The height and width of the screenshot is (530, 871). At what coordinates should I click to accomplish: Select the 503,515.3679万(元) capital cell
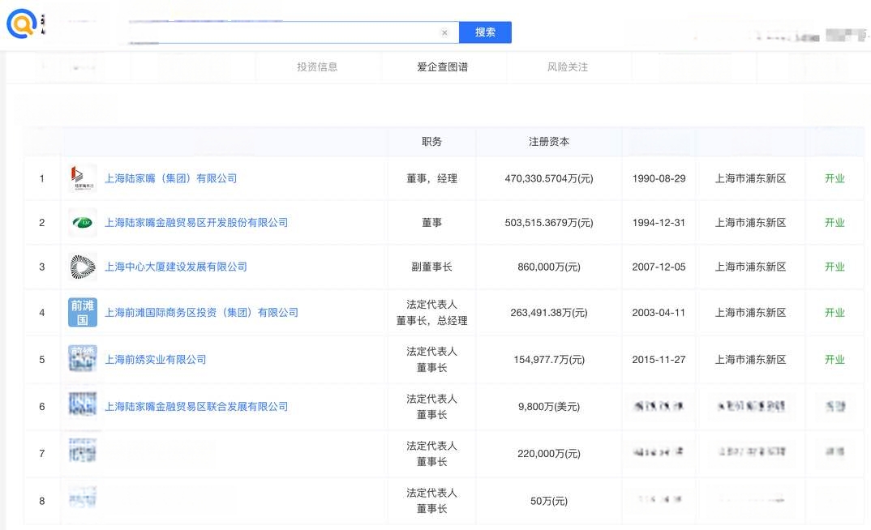pos(549,223)
